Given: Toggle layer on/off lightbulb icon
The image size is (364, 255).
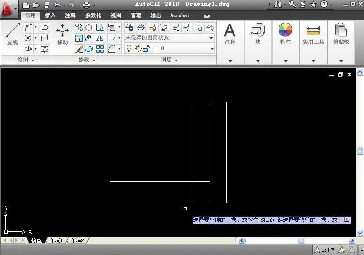Looking at the screenshot, I should pyautogui.click(x=129, y=49).
